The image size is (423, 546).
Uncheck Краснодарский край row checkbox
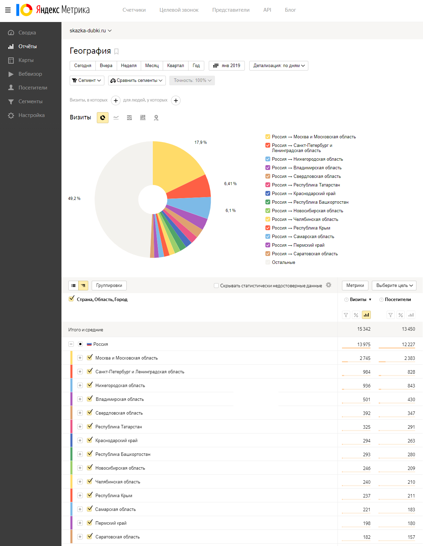pos(90,440)
